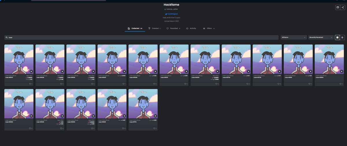Viewport: 347px width, 146px height.
Task: Favorite Loser #5497 with the heart icon
Action: 123,84
